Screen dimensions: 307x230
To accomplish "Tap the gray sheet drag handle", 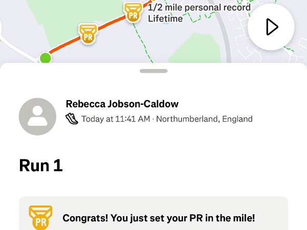I will coord(153,71).
